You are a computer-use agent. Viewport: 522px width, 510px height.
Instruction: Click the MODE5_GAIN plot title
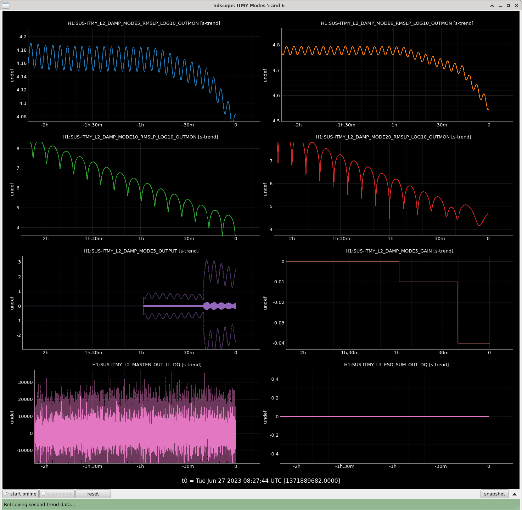click(x=399, y=251)
